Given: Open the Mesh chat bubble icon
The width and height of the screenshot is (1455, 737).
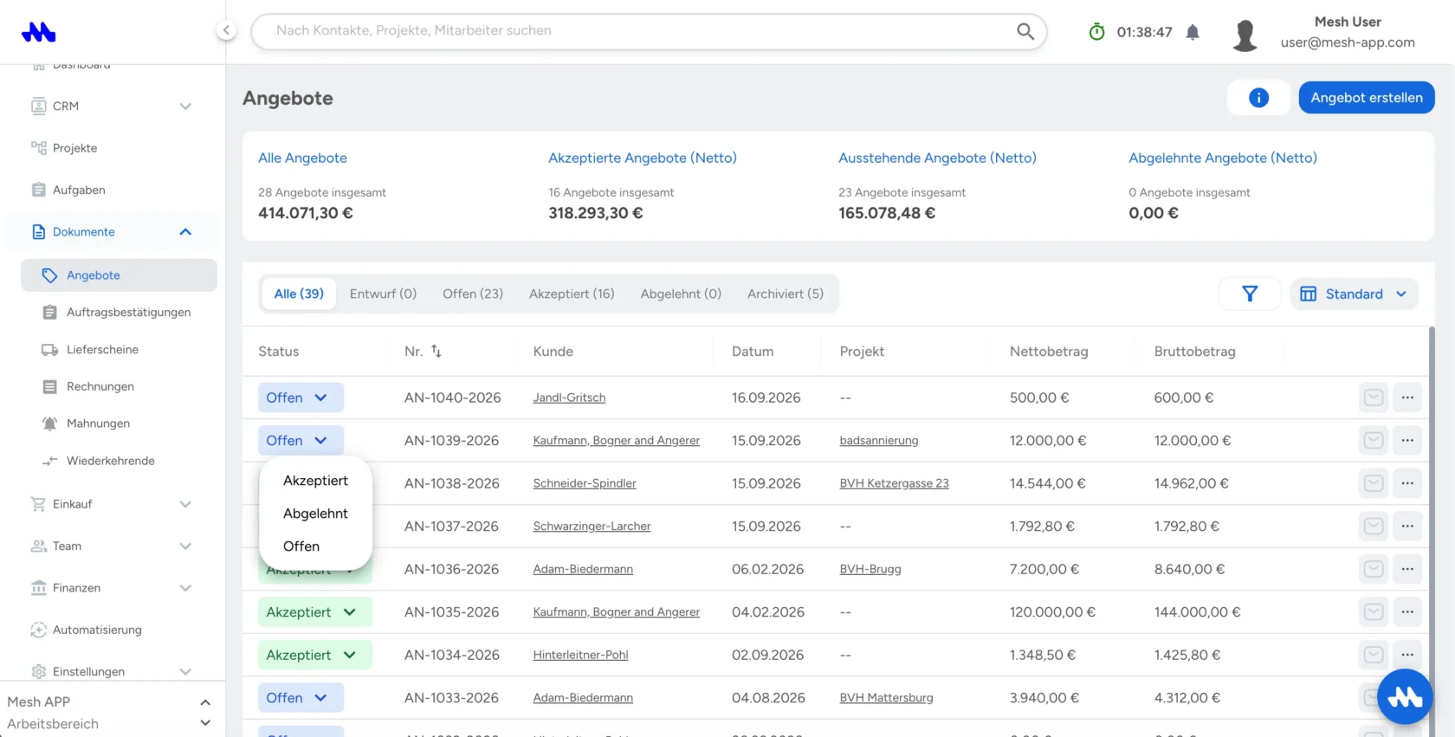Looking at the screenshot, I should pos(1405,696).
